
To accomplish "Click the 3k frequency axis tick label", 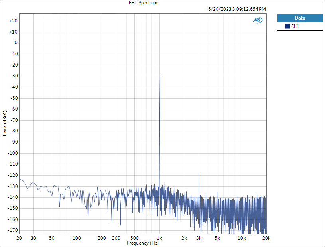I will coord(199,238).
